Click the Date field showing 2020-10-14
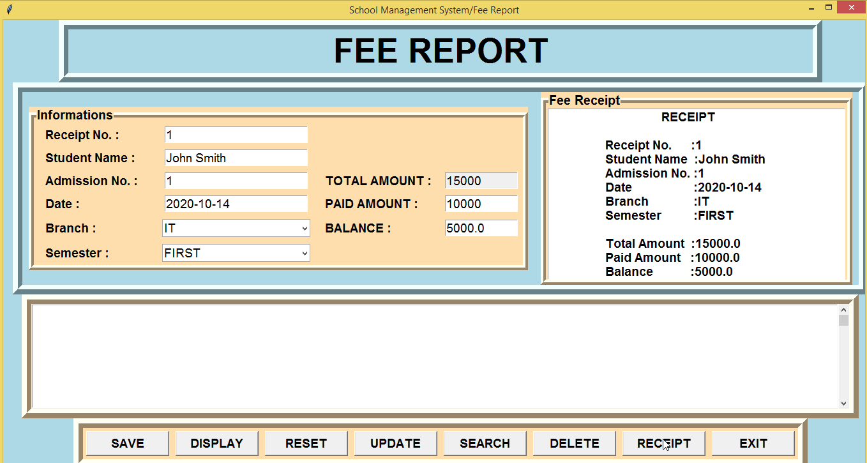This screenshot has height=463, width=867. [236, 204]
